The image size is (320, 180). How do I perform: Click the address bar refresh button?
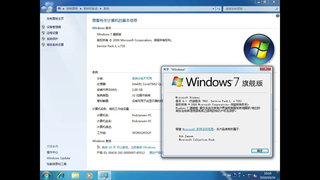218,9
